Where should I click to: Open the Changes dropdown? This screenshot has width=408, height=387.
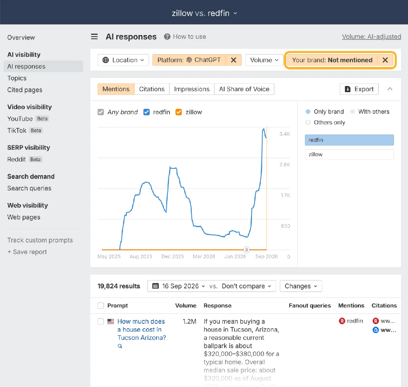pos(301,286)
